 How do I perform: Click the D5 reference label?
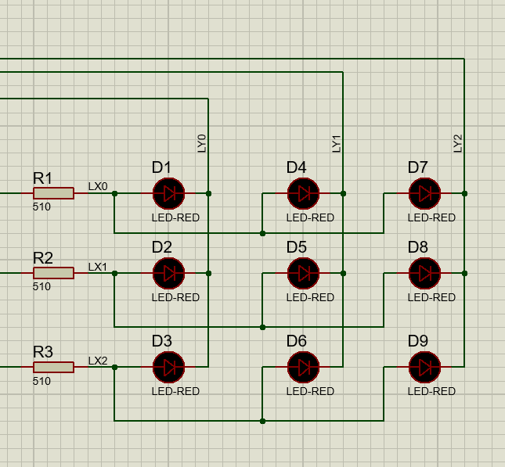tap(296, 247)
